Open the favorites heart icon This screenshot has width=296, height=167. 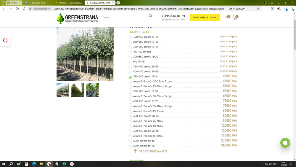(x=226, y=18)
